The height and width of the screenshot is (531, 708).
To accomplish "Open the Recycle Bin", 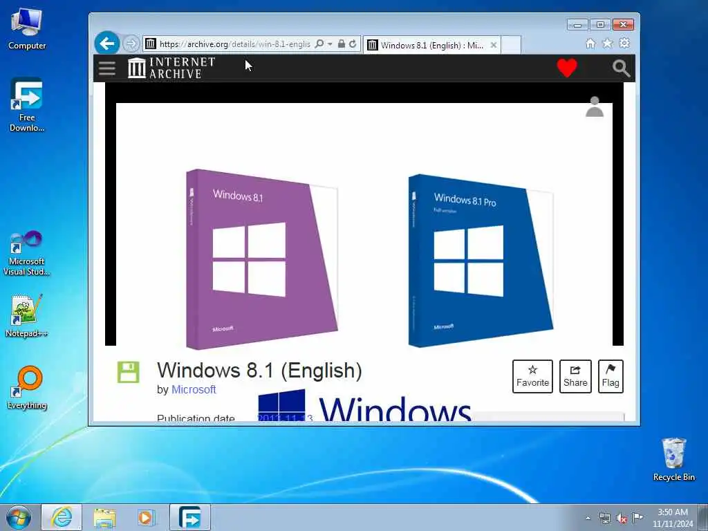I will (673, 459).
